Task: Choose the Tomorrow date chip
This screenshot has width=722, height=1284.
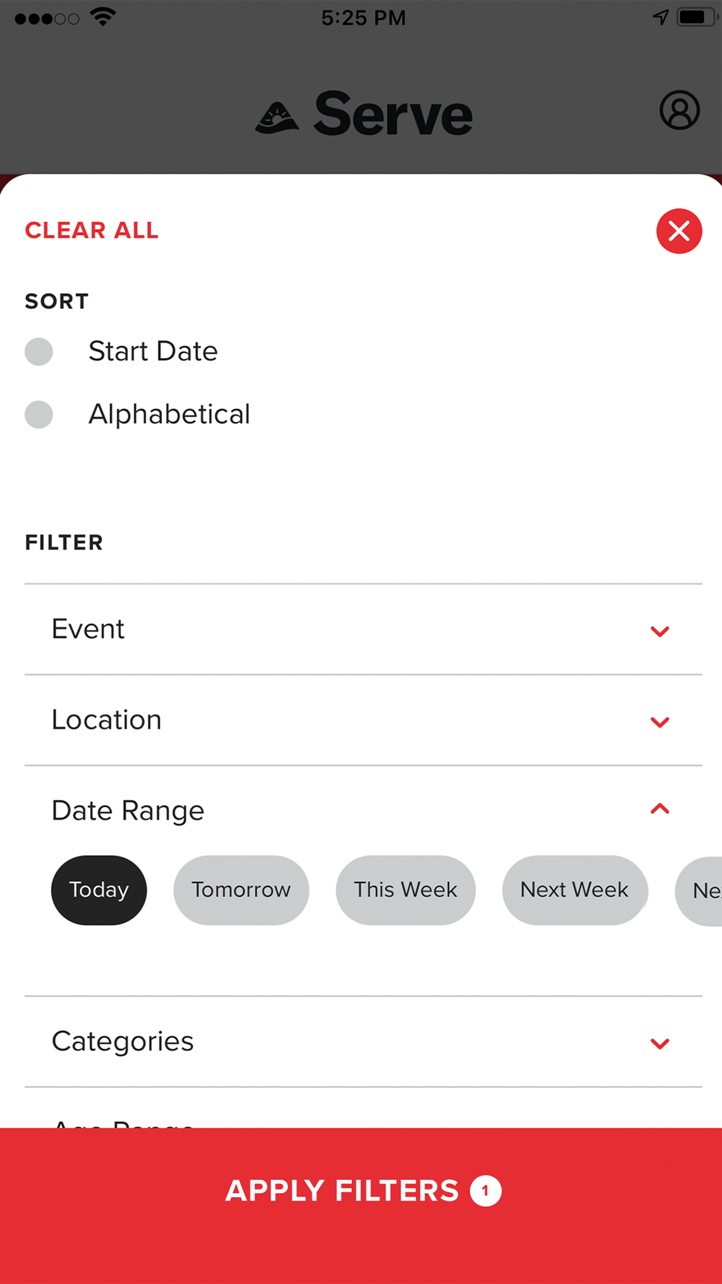Action: (241, 890)
